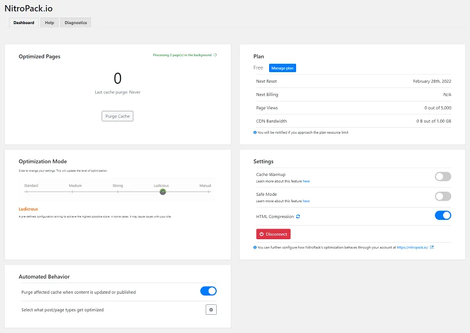This screenshot has width=470, height=333.
Task: Click the '0 out of 5,000' page views value
Action: point(438,108)
